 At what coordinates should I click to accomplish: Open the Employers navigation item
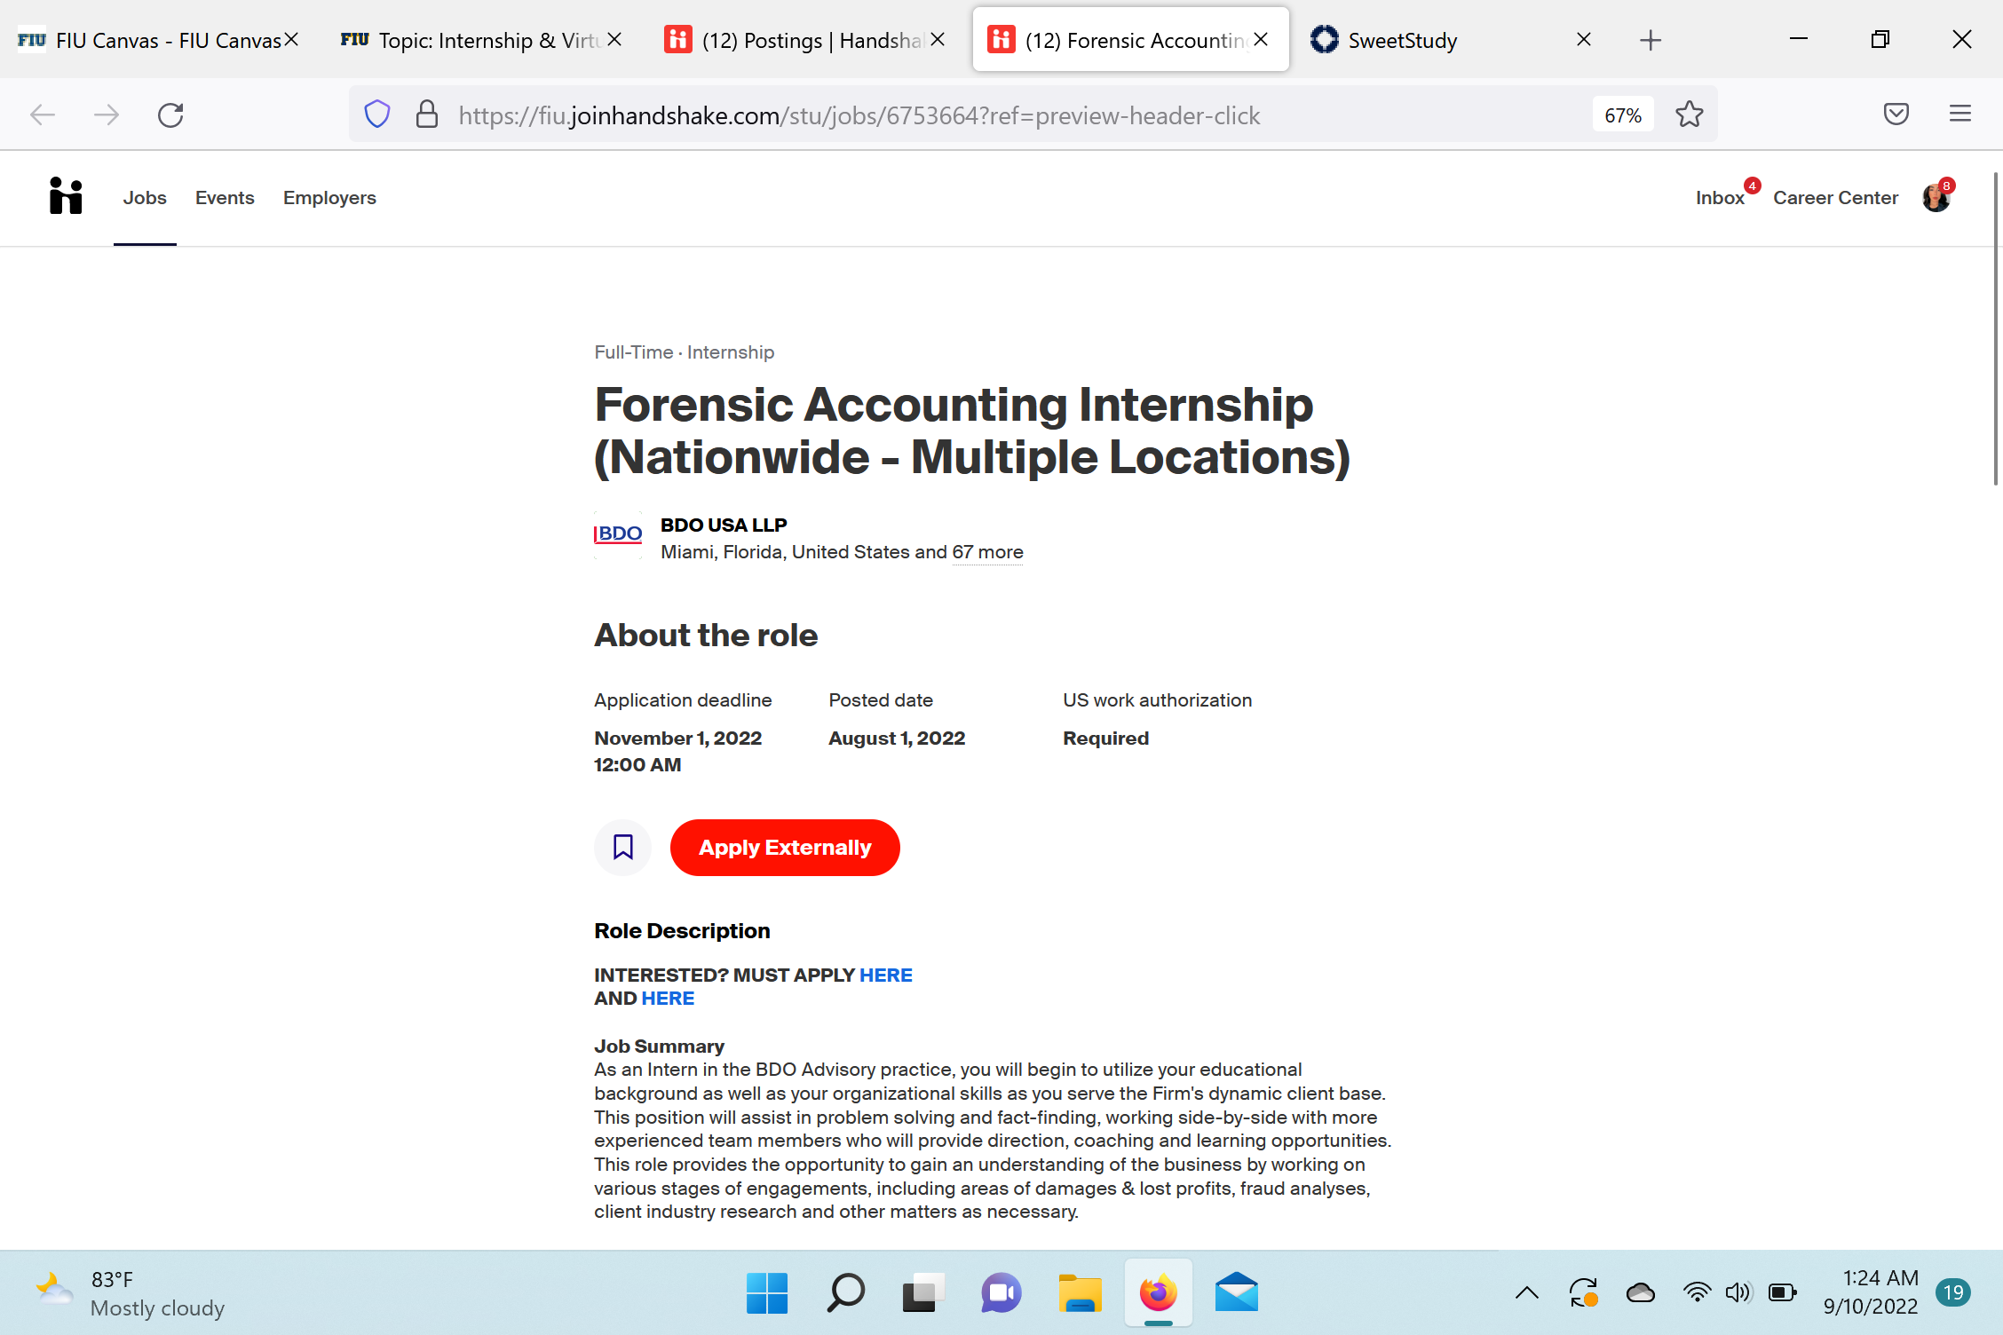pos(329,198)
